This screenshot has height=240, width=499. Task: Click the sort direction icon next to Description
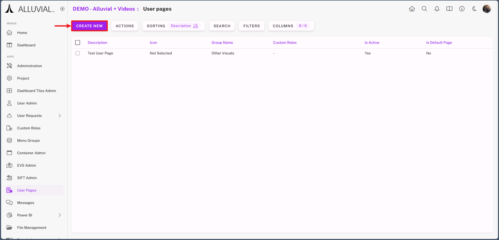click(x=196, y=26)
